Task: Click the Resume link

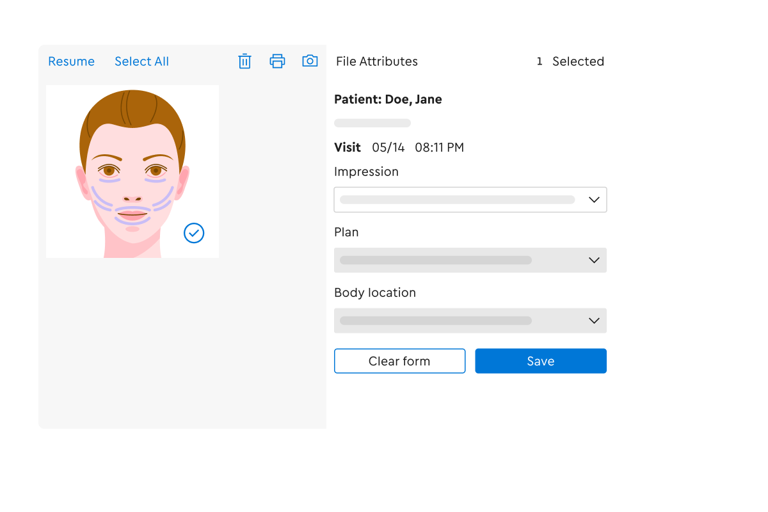Action: (x=71, y=61)
